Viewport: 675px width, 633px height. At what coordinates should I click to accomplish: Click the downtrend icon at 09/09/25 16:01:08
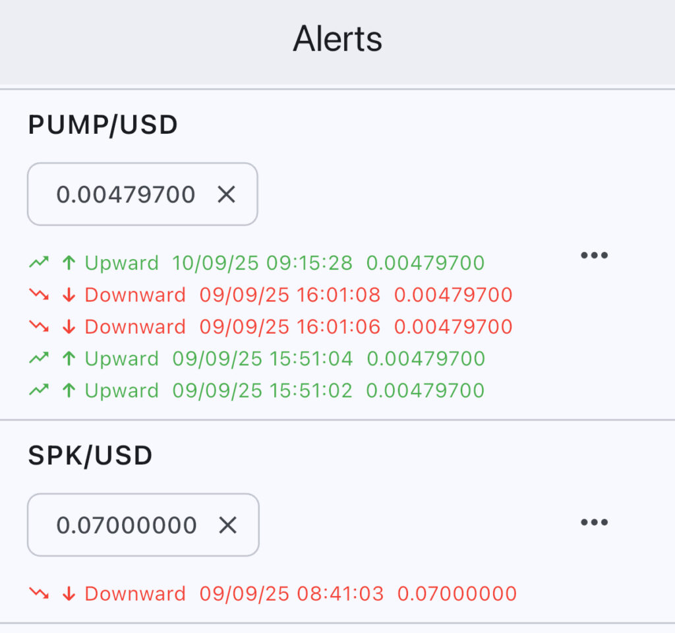[39, 295]
